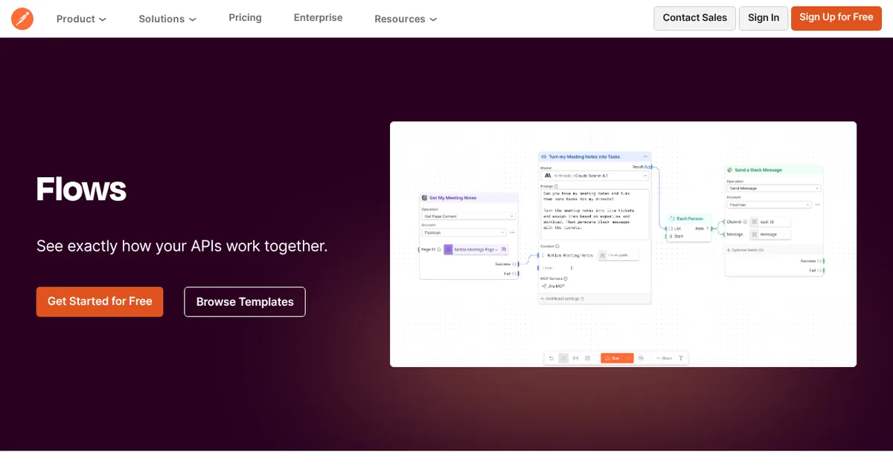Open the arrow dropdown beside Run
This screenshot has width=893, height=469.
[x=629, y=358]
